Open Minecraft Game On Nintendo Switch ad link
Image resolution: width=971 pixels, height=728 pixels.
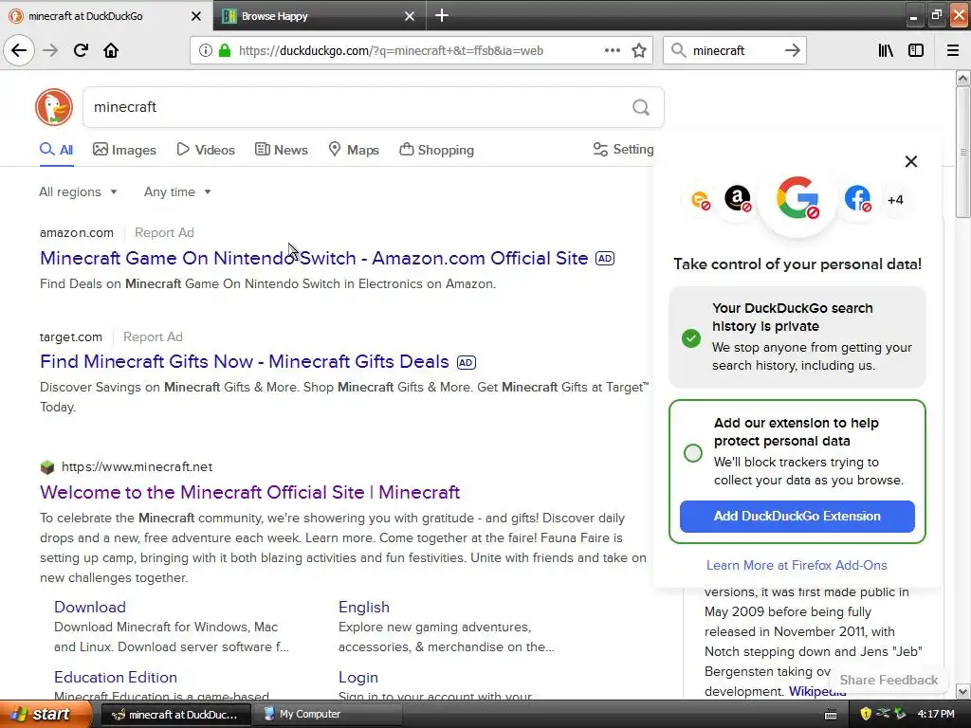(x=314, y=258)
